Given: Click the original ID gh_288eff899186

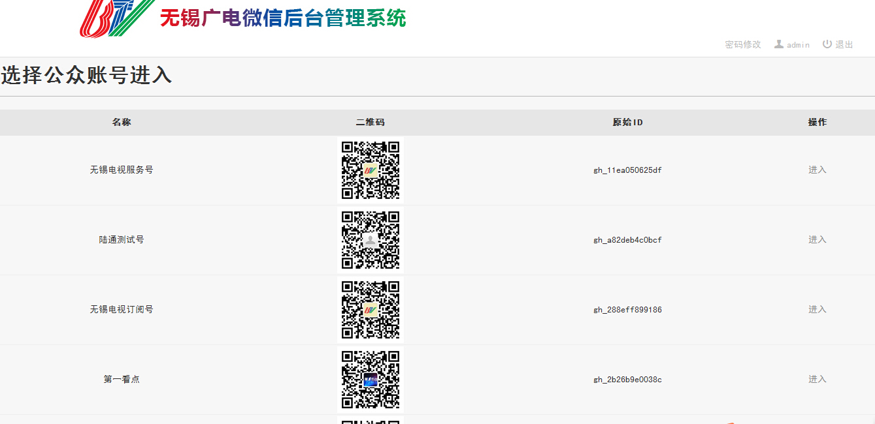Looking at the screenshot, I should pos(627,310).
